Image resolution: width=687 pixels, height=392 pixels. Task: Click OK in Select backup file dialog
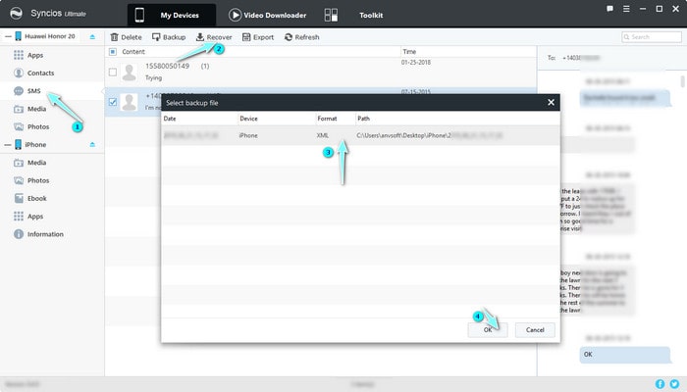click(488, 329)
